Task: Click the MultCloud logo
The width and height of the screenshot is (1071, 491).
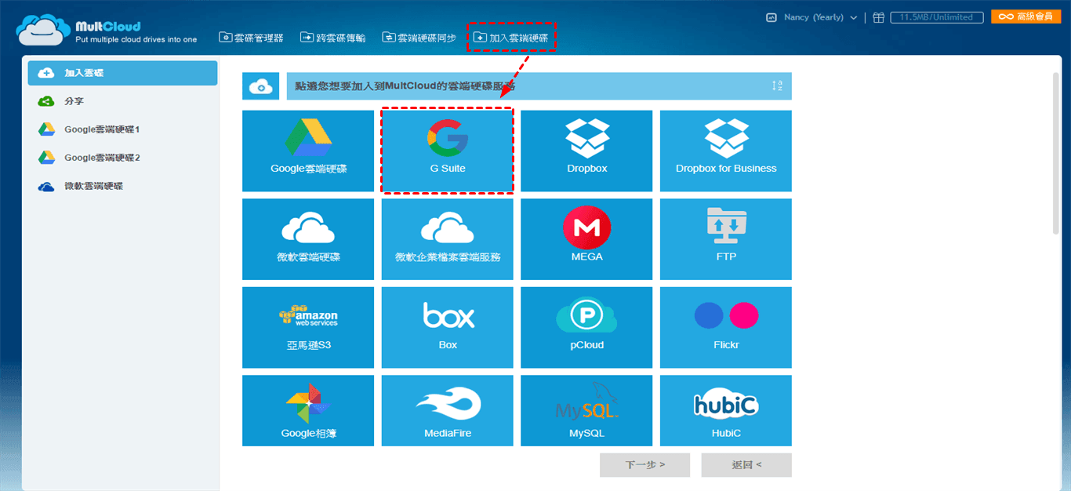Action: pos(107,31)
